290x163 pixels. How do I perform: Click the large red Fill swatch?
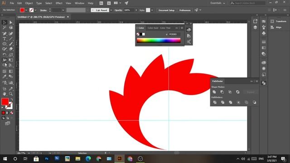tap(5, 101)
